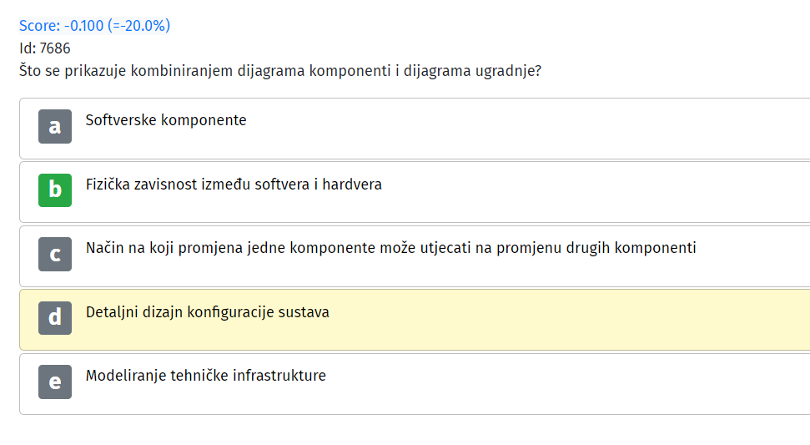Select the gray letter a badge
The width and height of the screenshot is (810, 445).
point(55,126)
